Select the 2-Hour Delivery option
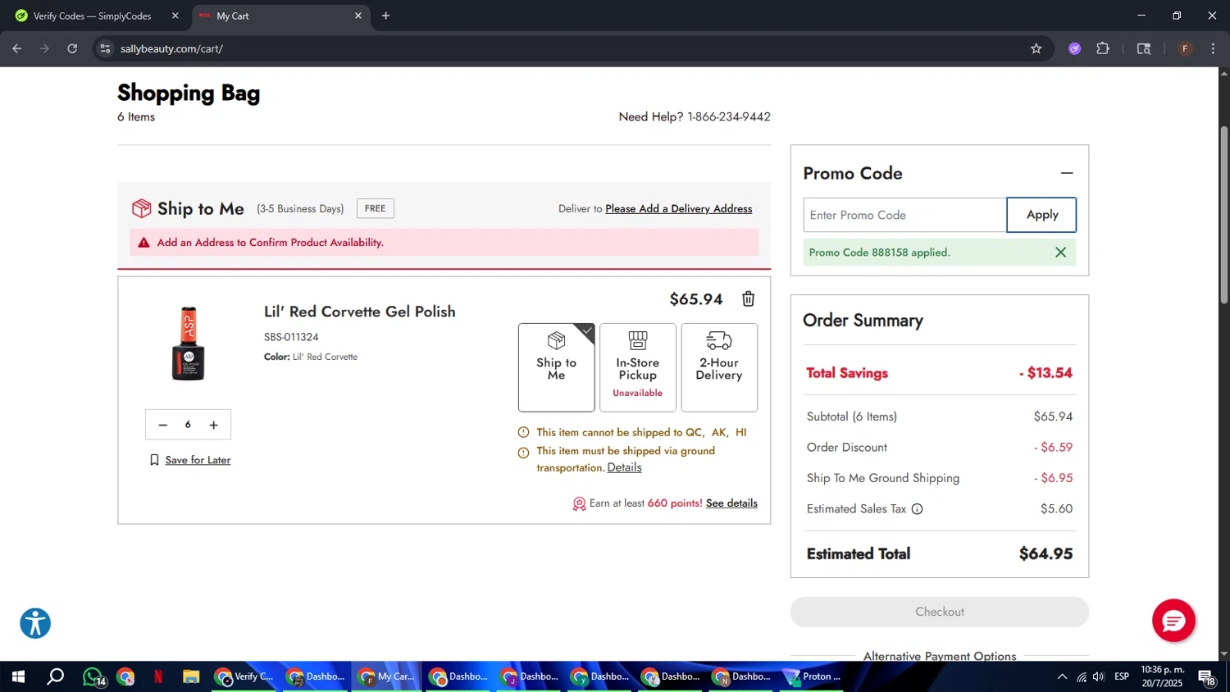The image size is (1230, 692). point(718,367)
